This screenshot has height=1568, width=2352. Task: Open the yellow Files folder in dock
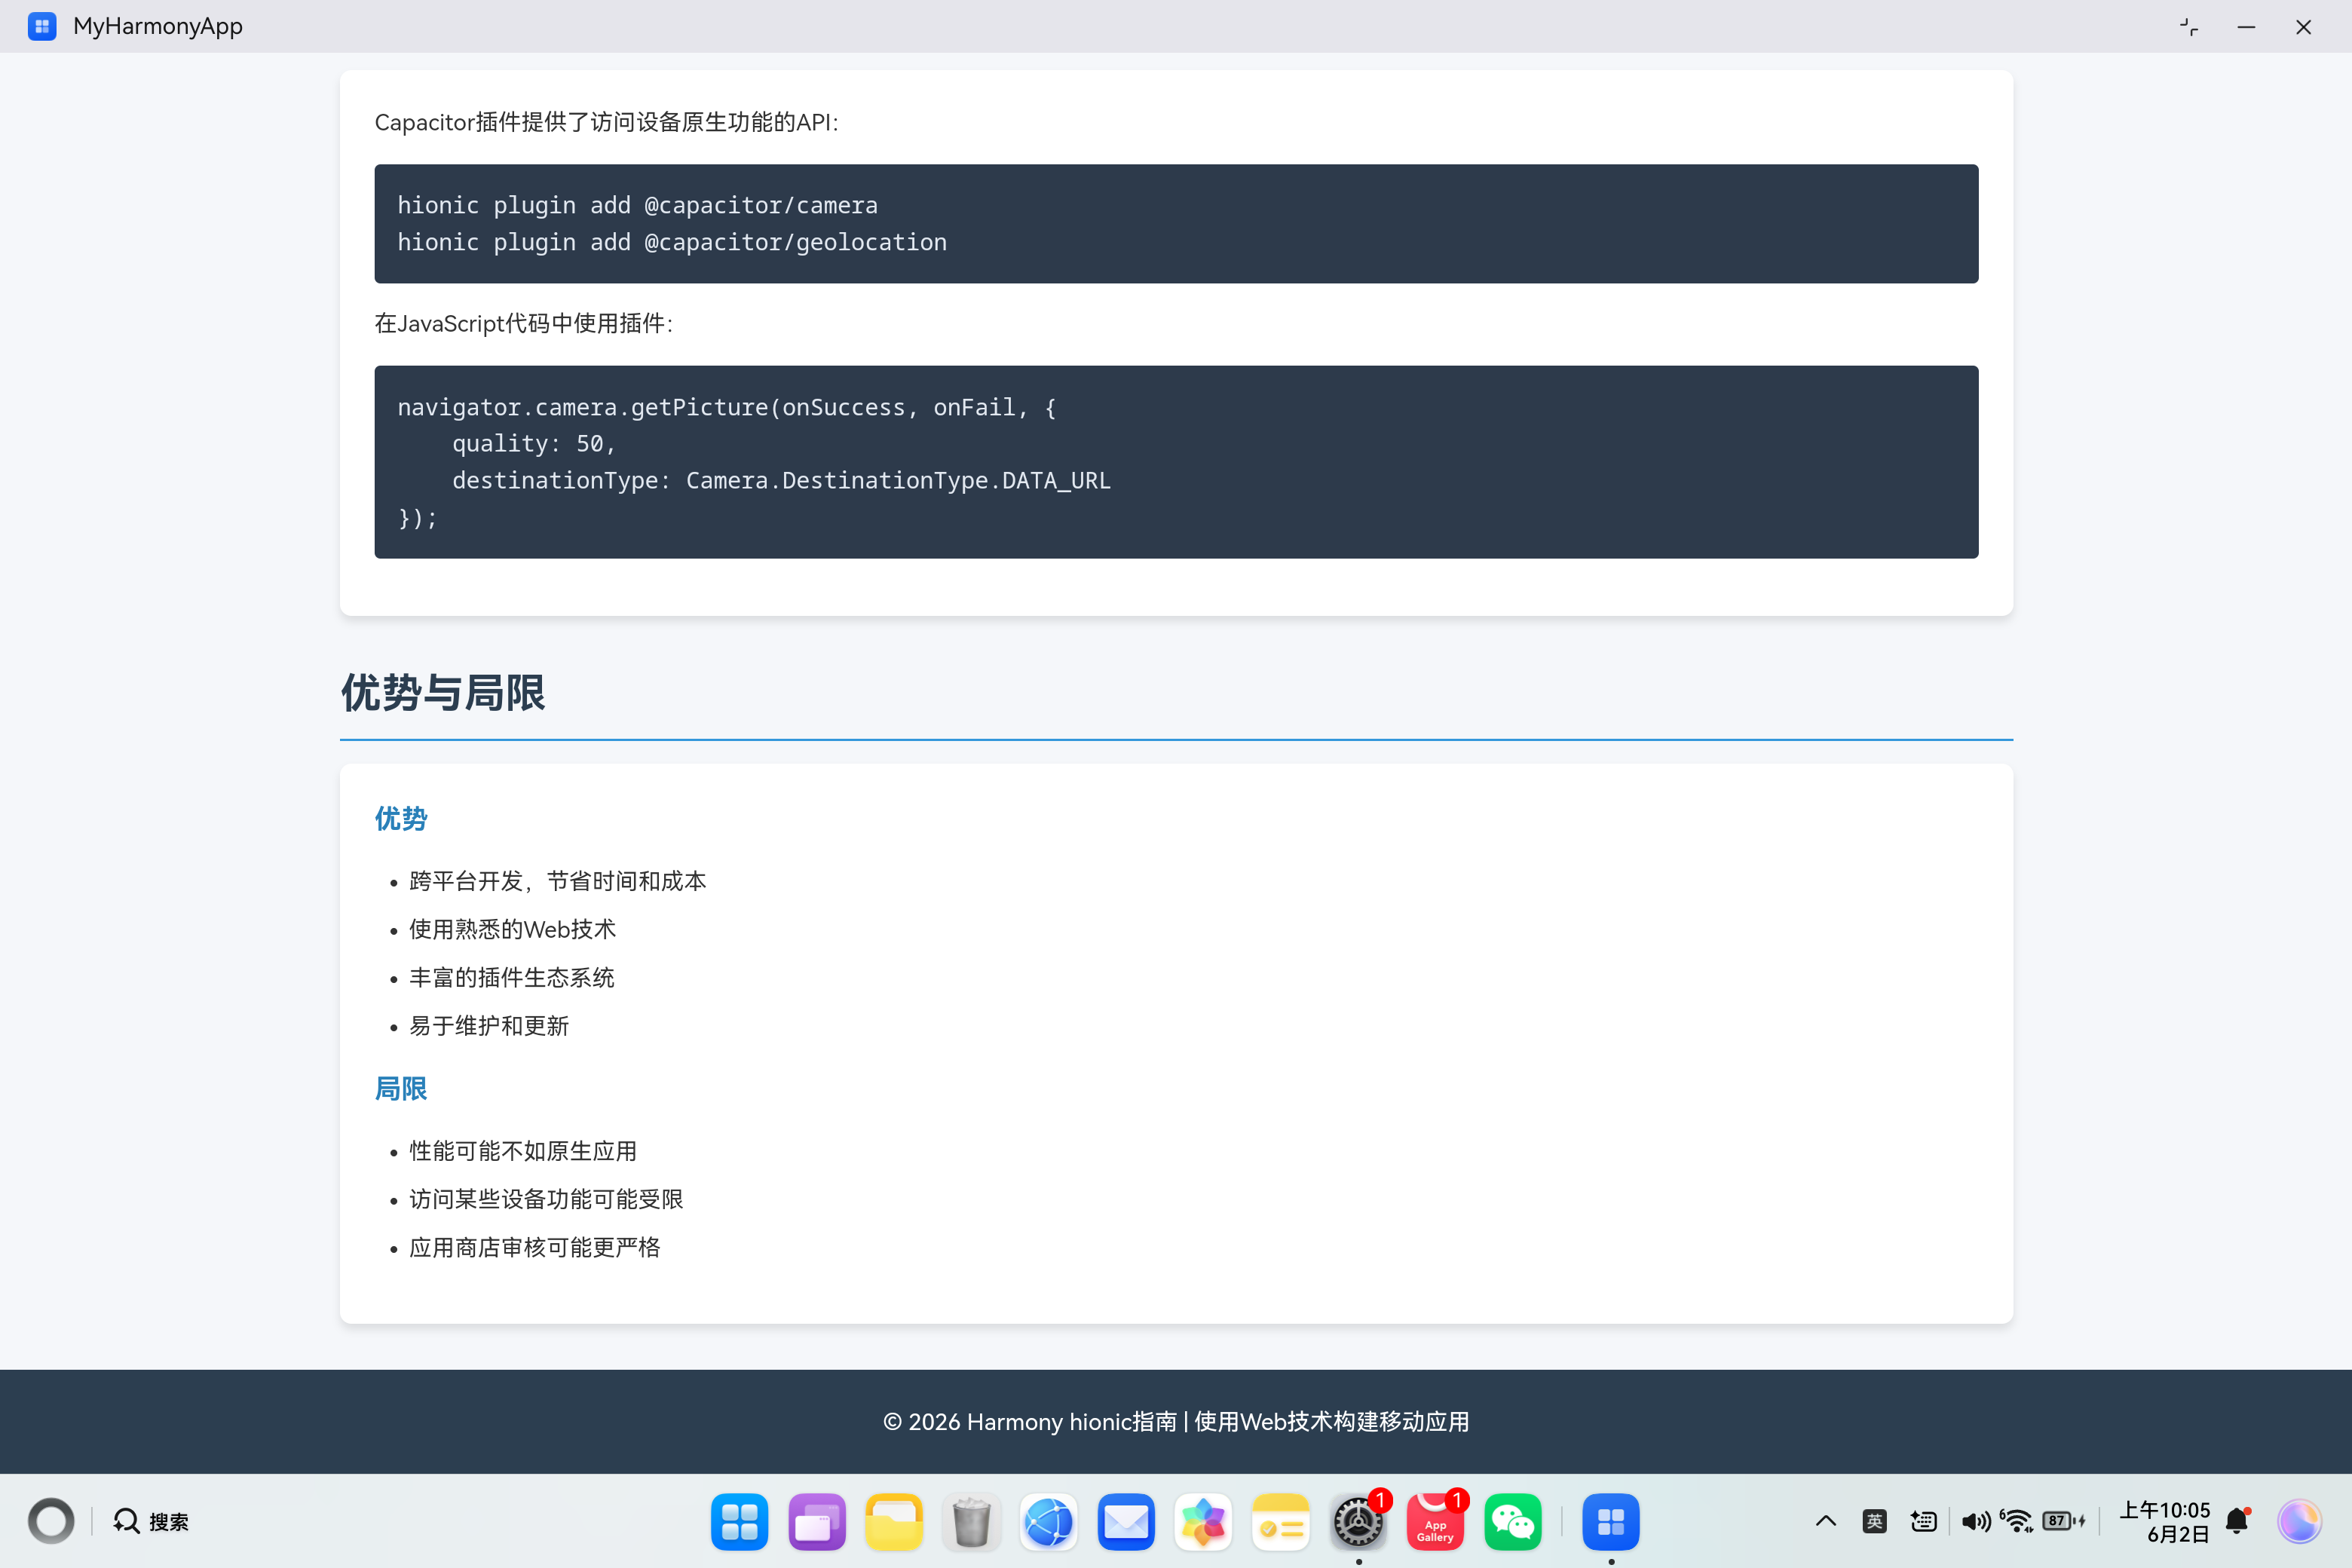click(x=893, y=1521)
